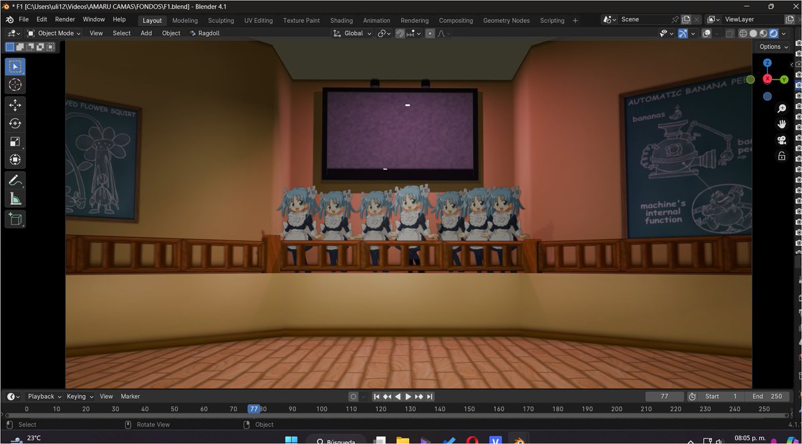Click the blue Z axis gizmo
The height and width of the screenshot is (444, 802).
767,63
